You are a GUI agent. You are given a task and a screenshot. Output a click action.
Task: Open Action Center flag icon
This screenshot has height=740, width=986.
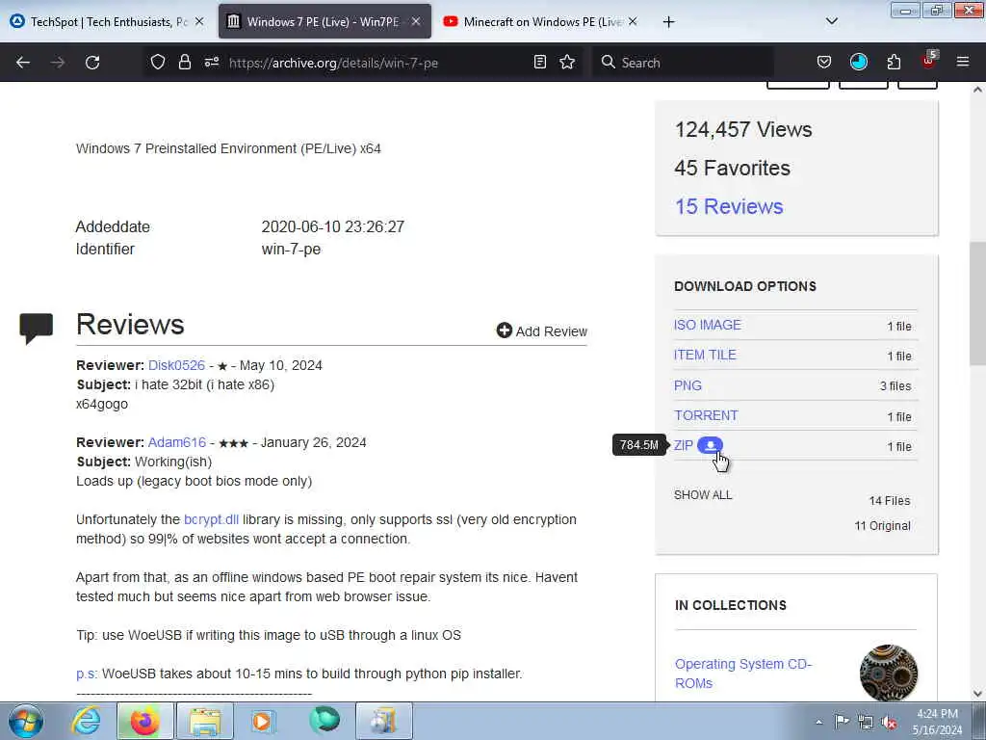click(842, 721)
